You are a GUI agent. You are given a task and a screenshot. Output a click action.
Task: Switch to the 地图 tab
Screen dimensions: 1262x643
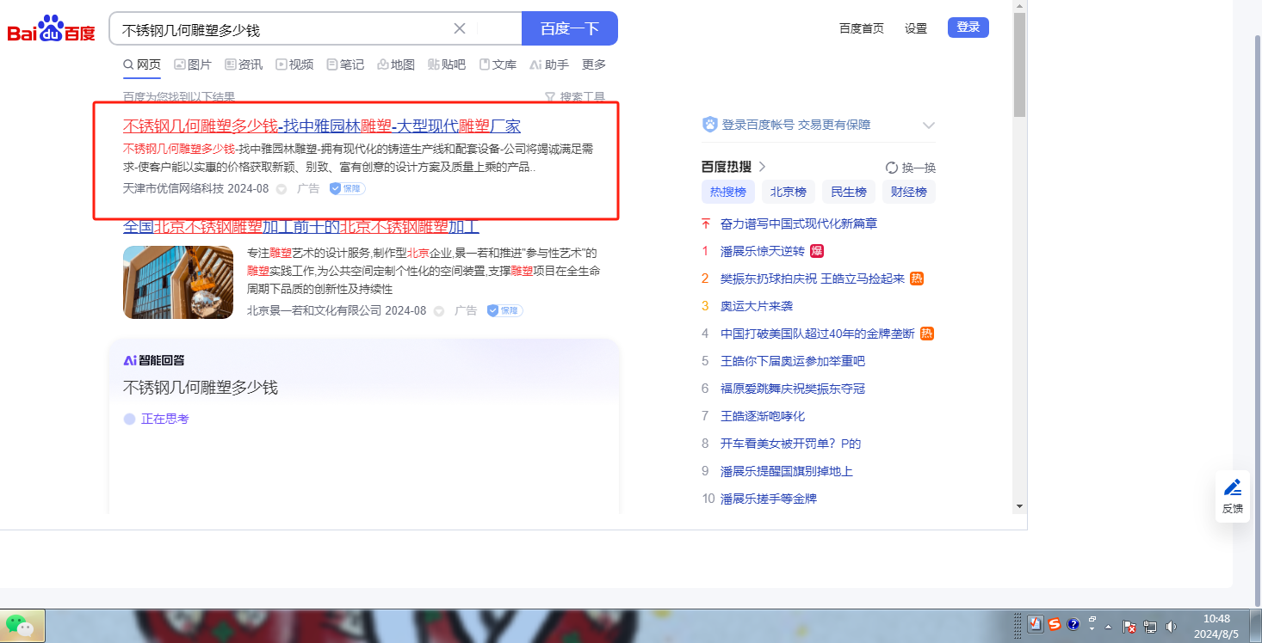click(396, 64)
